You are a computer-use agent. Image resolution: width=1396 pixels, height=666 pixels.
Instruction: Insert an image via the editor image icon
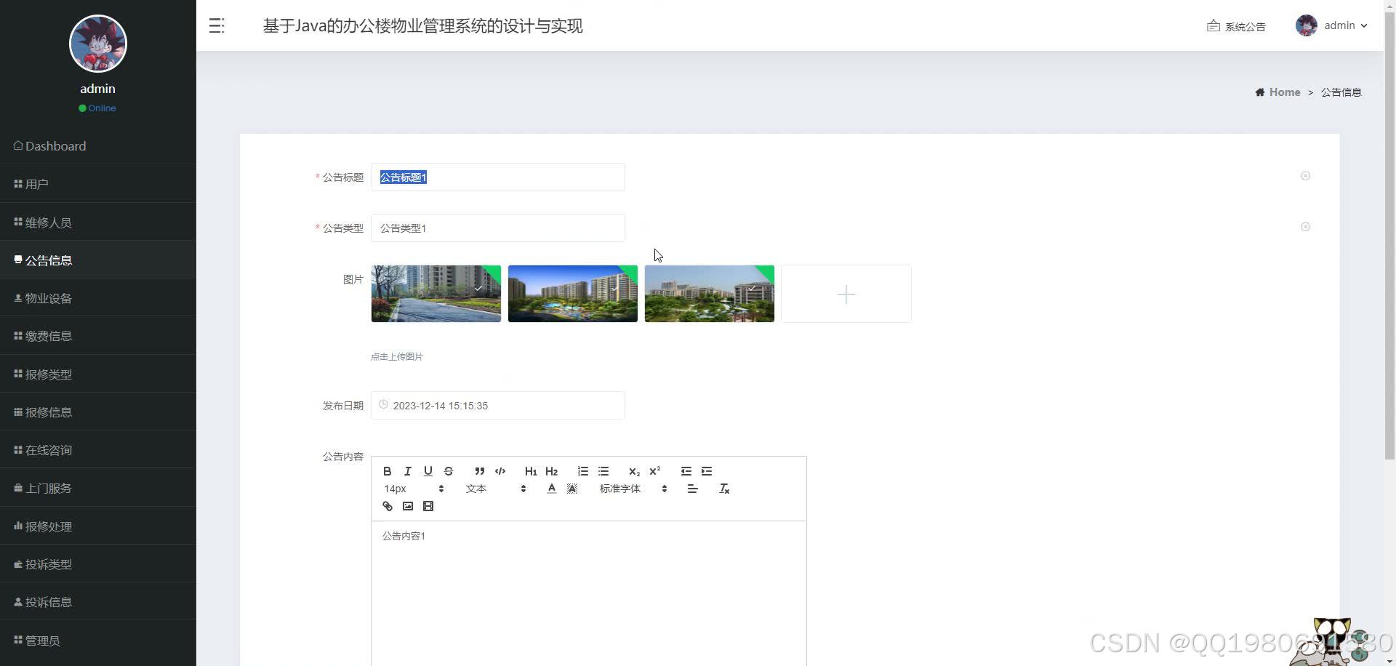tap(408, 506)
